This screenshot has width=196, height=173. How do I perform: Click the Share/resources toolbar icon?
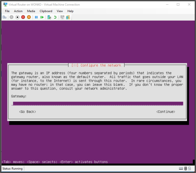(x=68, y=17)
